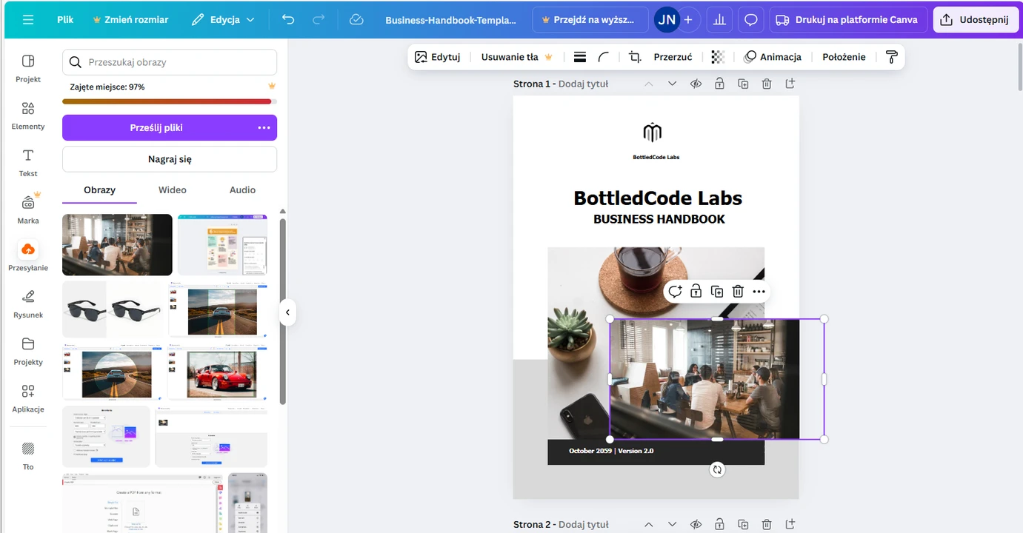Open more options for selected image

[x=759, y=292]
